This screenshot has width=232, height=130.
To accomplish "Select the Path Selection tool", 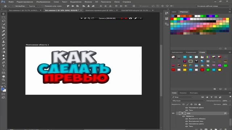I will click(x=3, y=69).
